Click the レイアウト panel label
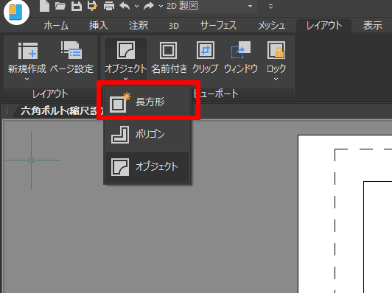 (x=50, y=94)
